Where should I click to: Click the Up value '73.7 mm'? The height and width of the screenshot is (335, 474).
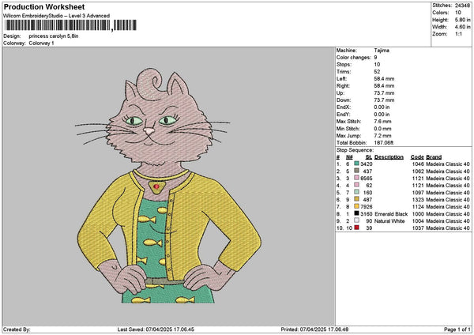pos(384,93)
